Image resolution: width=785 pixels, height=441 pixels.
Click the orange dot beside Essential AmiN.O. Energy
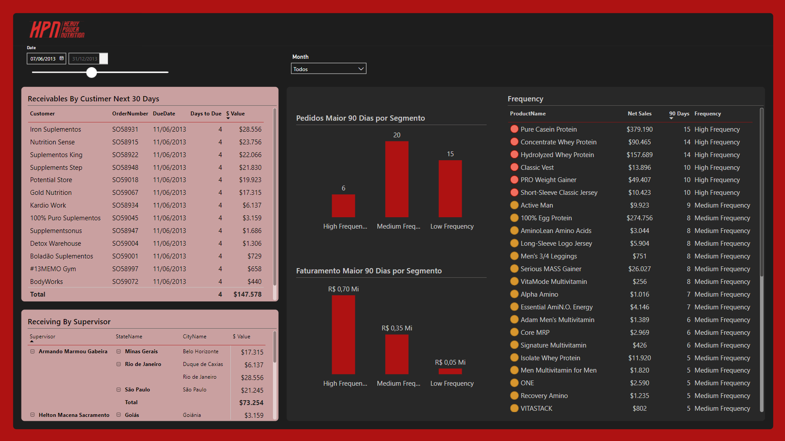[x=514, y=307]
